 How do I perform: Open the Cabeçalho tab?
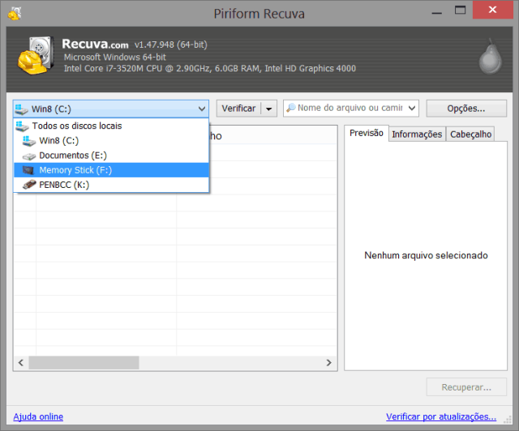tap(470, 134)
